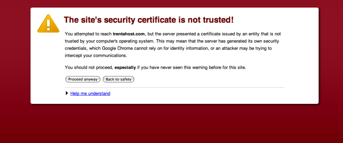Open the Help me understand link
Image resolution: width=343 pixels, height=143 pixels.
click(90, 93)
